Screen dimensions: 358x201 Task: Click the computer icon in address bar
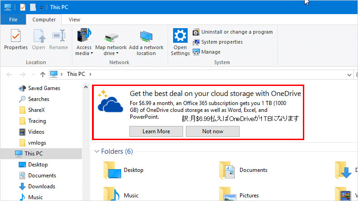coord(54,74)
